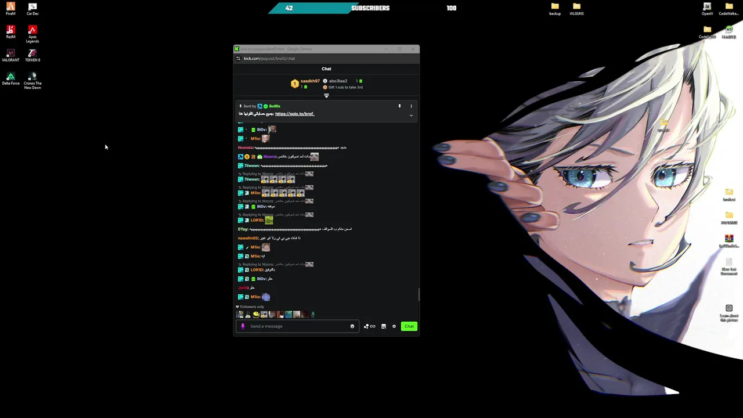
Task: Click the pin icon on pinned message
Action: coord(399,106)
